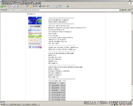The width and height of the screenshot is (133, 106).
Task: Stop page loading with red X icon
Action: 14,6
